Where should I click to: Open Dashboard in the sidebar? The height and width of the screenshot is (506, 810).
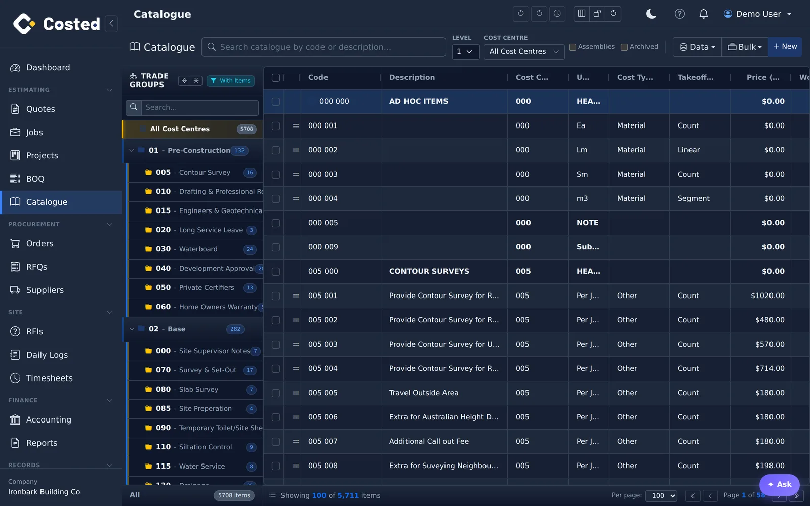coord(61,67)
